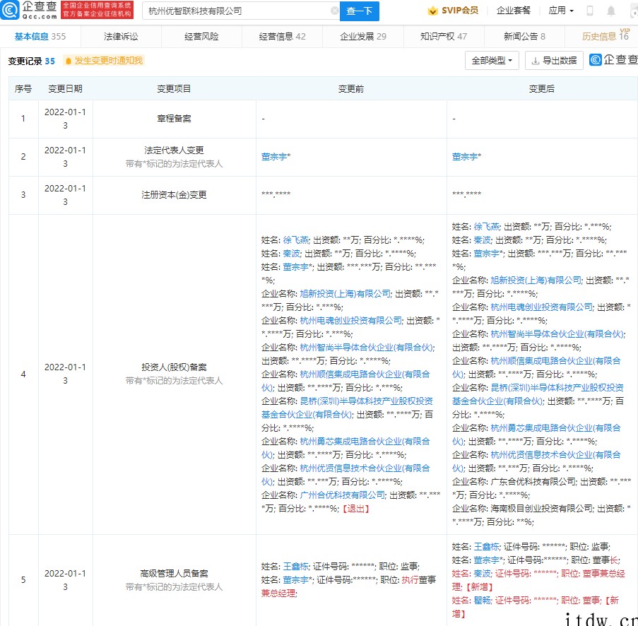Switch to 经营风险 tab

click(201, 37)
